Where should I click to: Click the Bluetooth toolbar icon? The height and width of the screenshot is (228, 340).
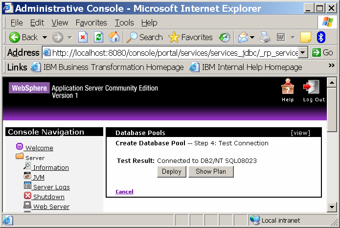click(x=321, y=37)
